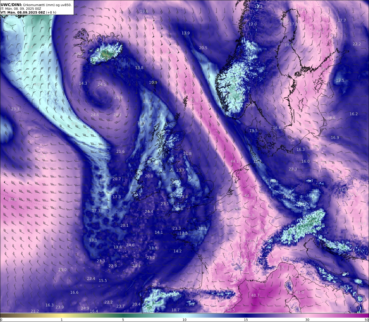Viewport: 369px width, 322px height.
Task: Click the 14.3 value south of Iceland
Action: pos(83,83)
